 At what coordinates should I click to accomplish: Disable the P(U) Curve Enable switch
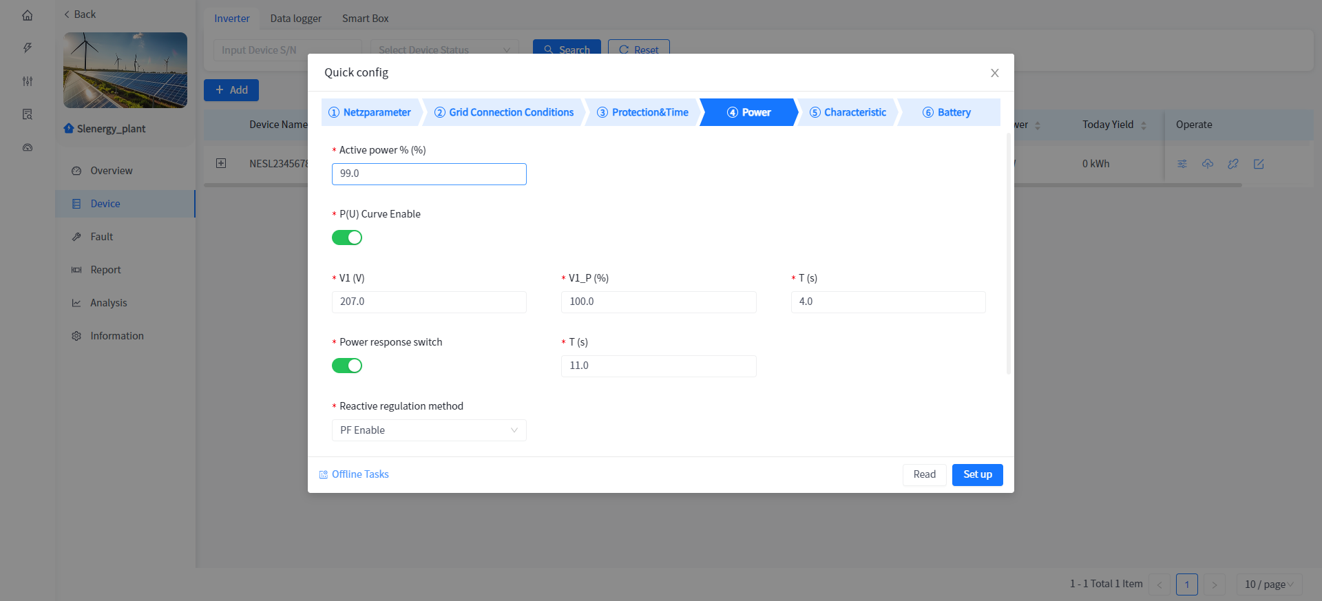coord(347,238)
